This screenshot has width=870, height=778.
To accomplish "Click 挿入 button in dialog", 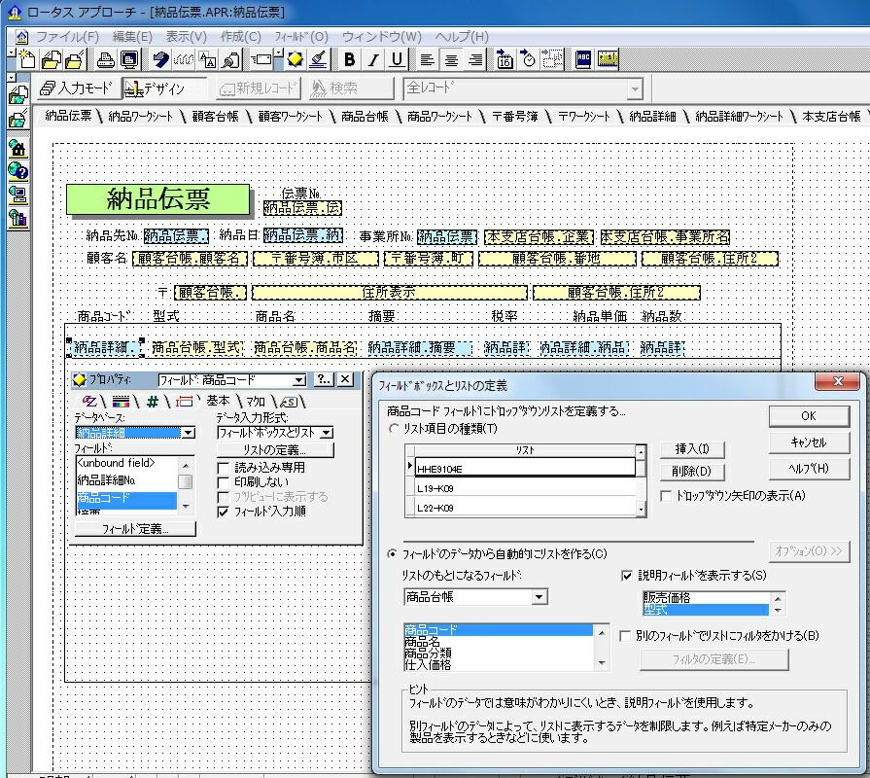I will [x=692, y=449].
